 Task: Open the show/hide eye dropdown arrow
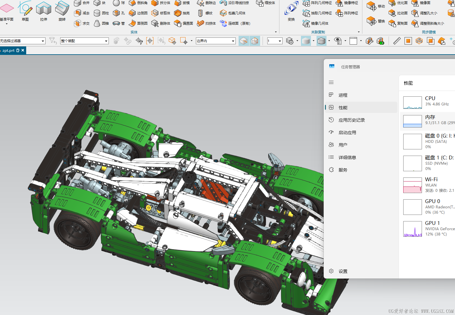345,41
